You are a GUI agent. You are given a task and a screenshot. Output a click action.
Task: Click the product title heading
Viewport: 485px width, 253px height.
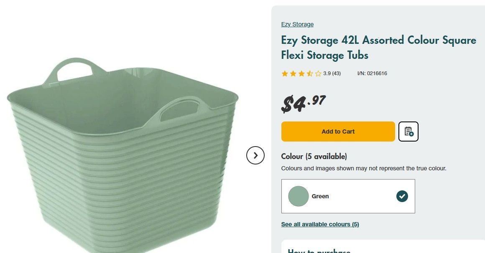coord(378,48)
